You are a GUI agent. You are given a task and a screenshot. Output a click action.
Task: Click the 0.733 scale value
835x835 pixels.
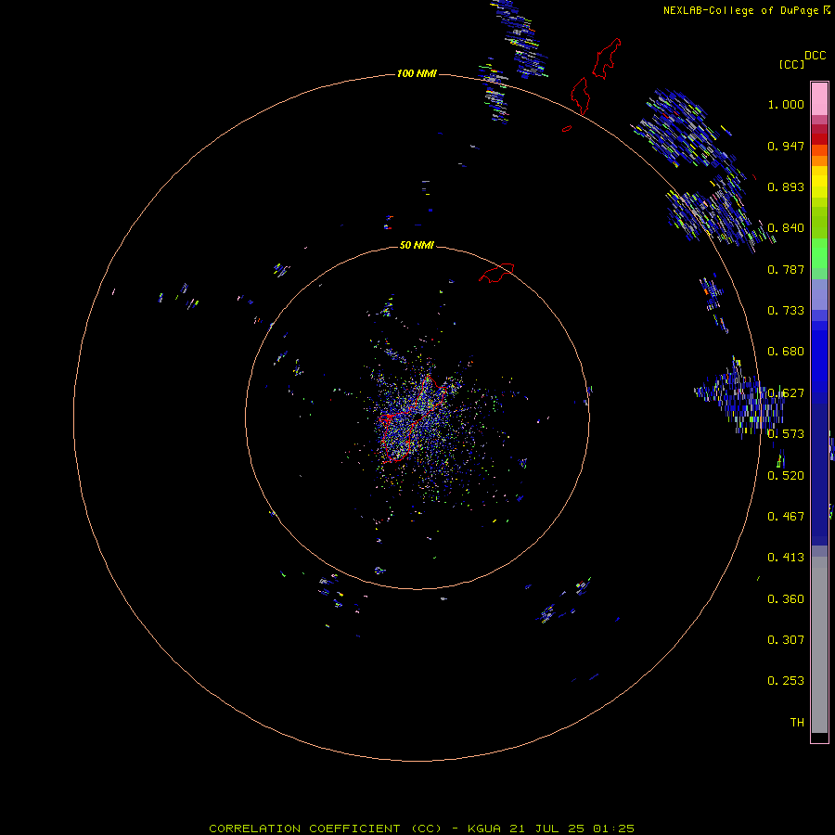[786, 311]
